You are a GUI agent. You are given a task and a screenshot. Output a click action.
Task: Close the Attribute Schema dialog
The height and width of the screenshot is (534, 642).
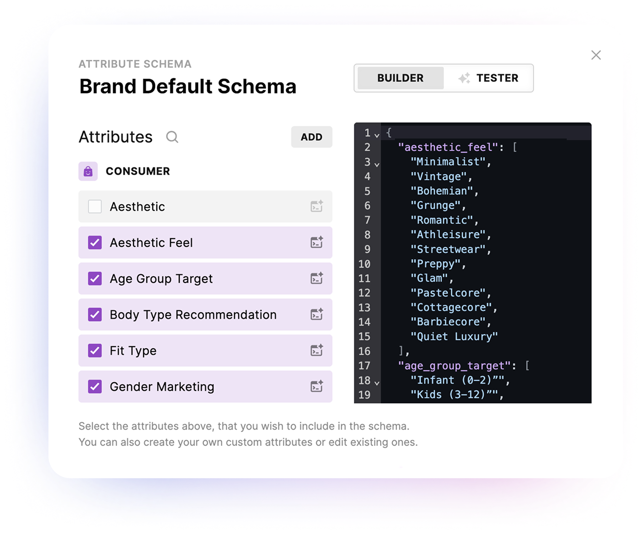pos(596,55)
